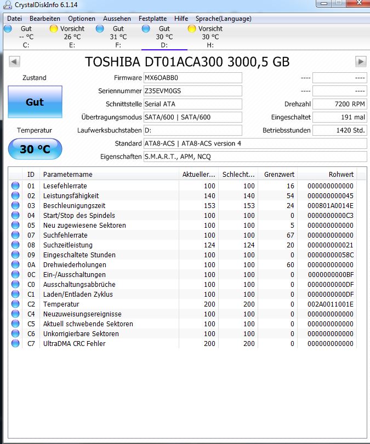Sort by the Aktueller... column header
The height and width of the screenshot is (444, 370).
click(199, 175)
